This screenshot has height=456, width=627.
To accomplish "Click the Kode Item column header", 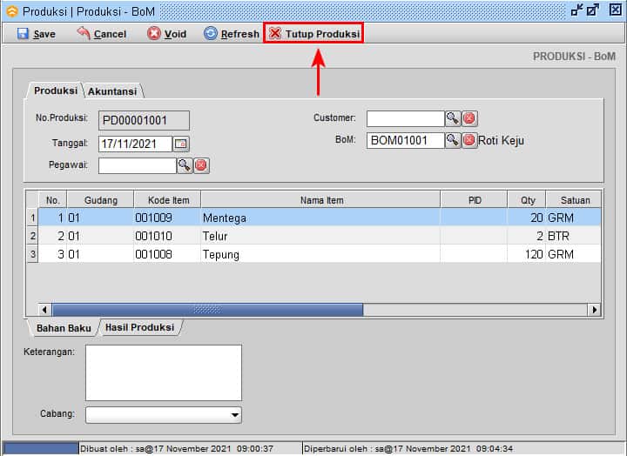I will [x=167, y=200].
